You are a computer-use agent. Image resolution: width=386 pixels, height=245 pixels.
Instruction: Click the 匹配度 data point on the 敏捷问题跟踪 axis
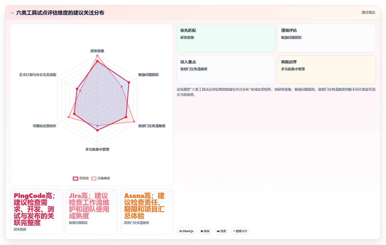click(129, 82)
